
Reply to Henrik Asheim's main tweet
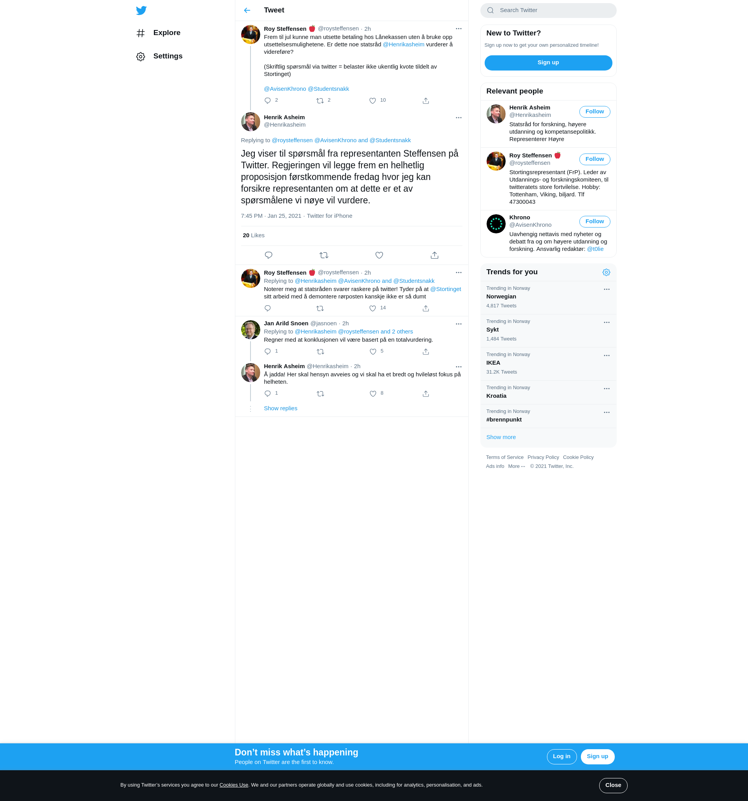268,256
